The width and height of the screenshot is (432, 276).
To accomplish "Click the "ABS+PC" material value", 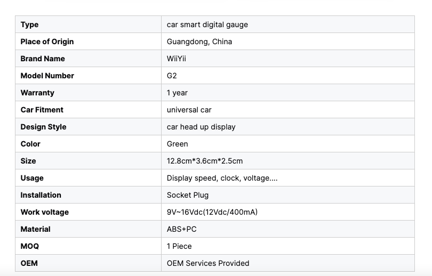I will pos(182,229).
